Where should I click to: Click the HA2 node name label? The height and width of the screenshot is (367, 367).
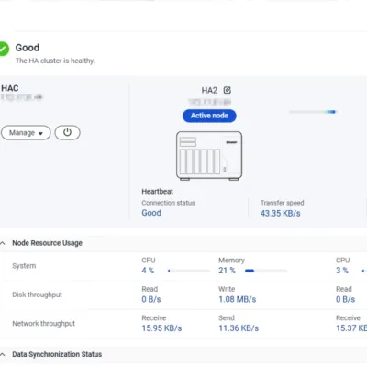209,90
